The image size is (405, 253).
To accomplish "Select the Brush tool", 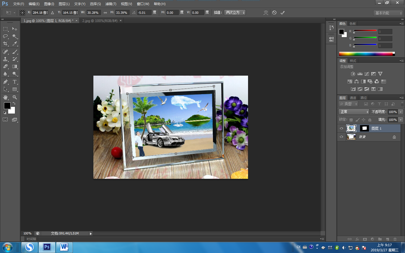I will click(15, 52).
